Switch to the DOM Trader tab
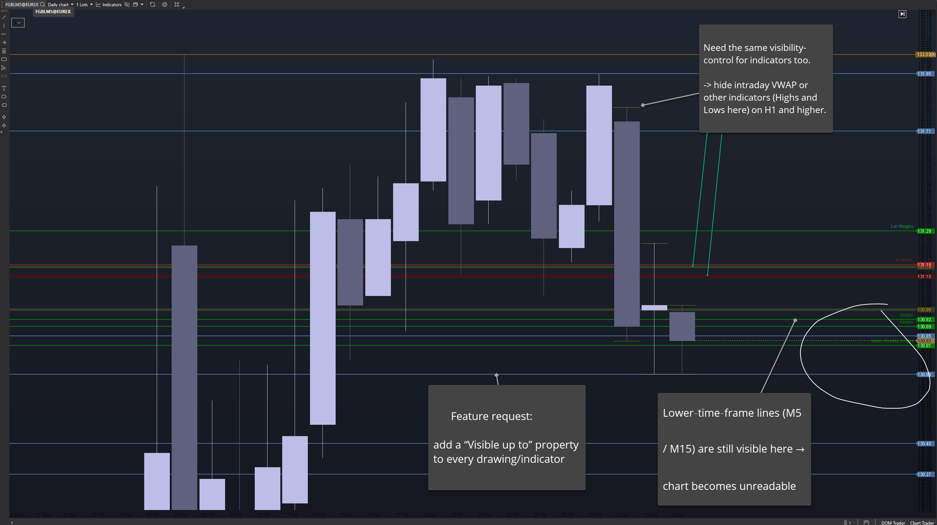This screenshot has height=525, width=937. tap(893, 522)
